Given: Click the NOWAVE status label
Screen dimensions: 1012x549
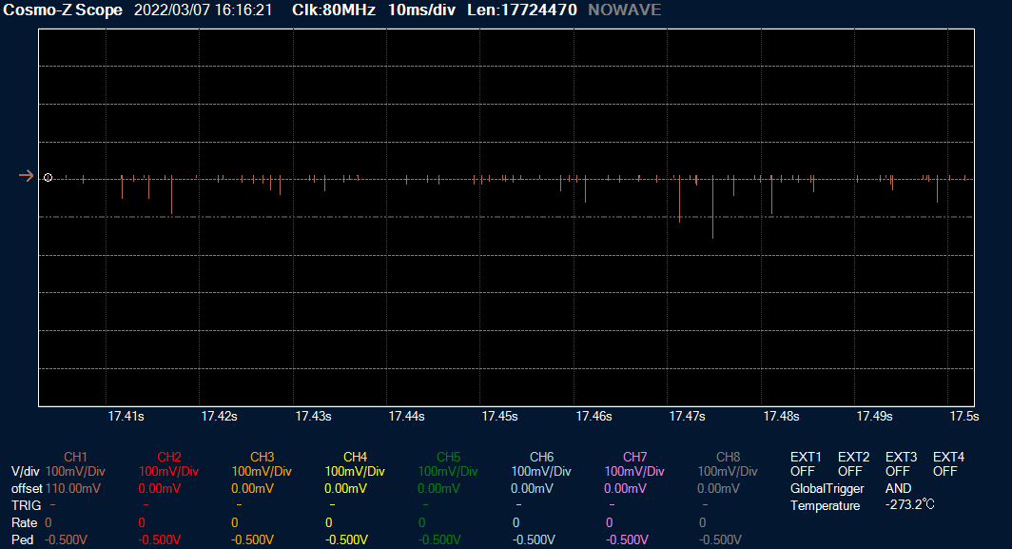Looking at the screenshot, I should (625, 10).
